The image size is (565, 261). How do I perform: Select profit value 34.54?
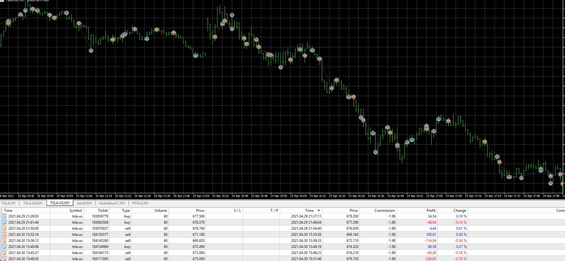(x=432, y=216)
